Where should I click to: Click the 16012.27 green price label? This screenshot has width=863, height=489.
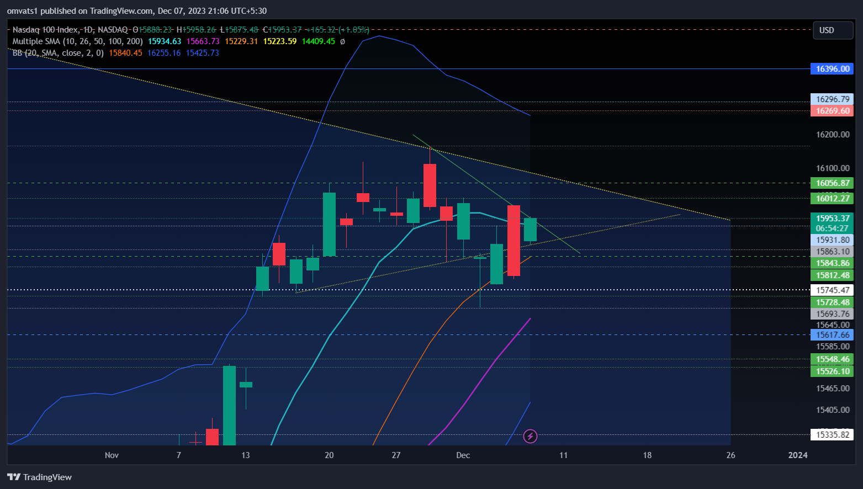pyautogui.click(x=832, y=199)
